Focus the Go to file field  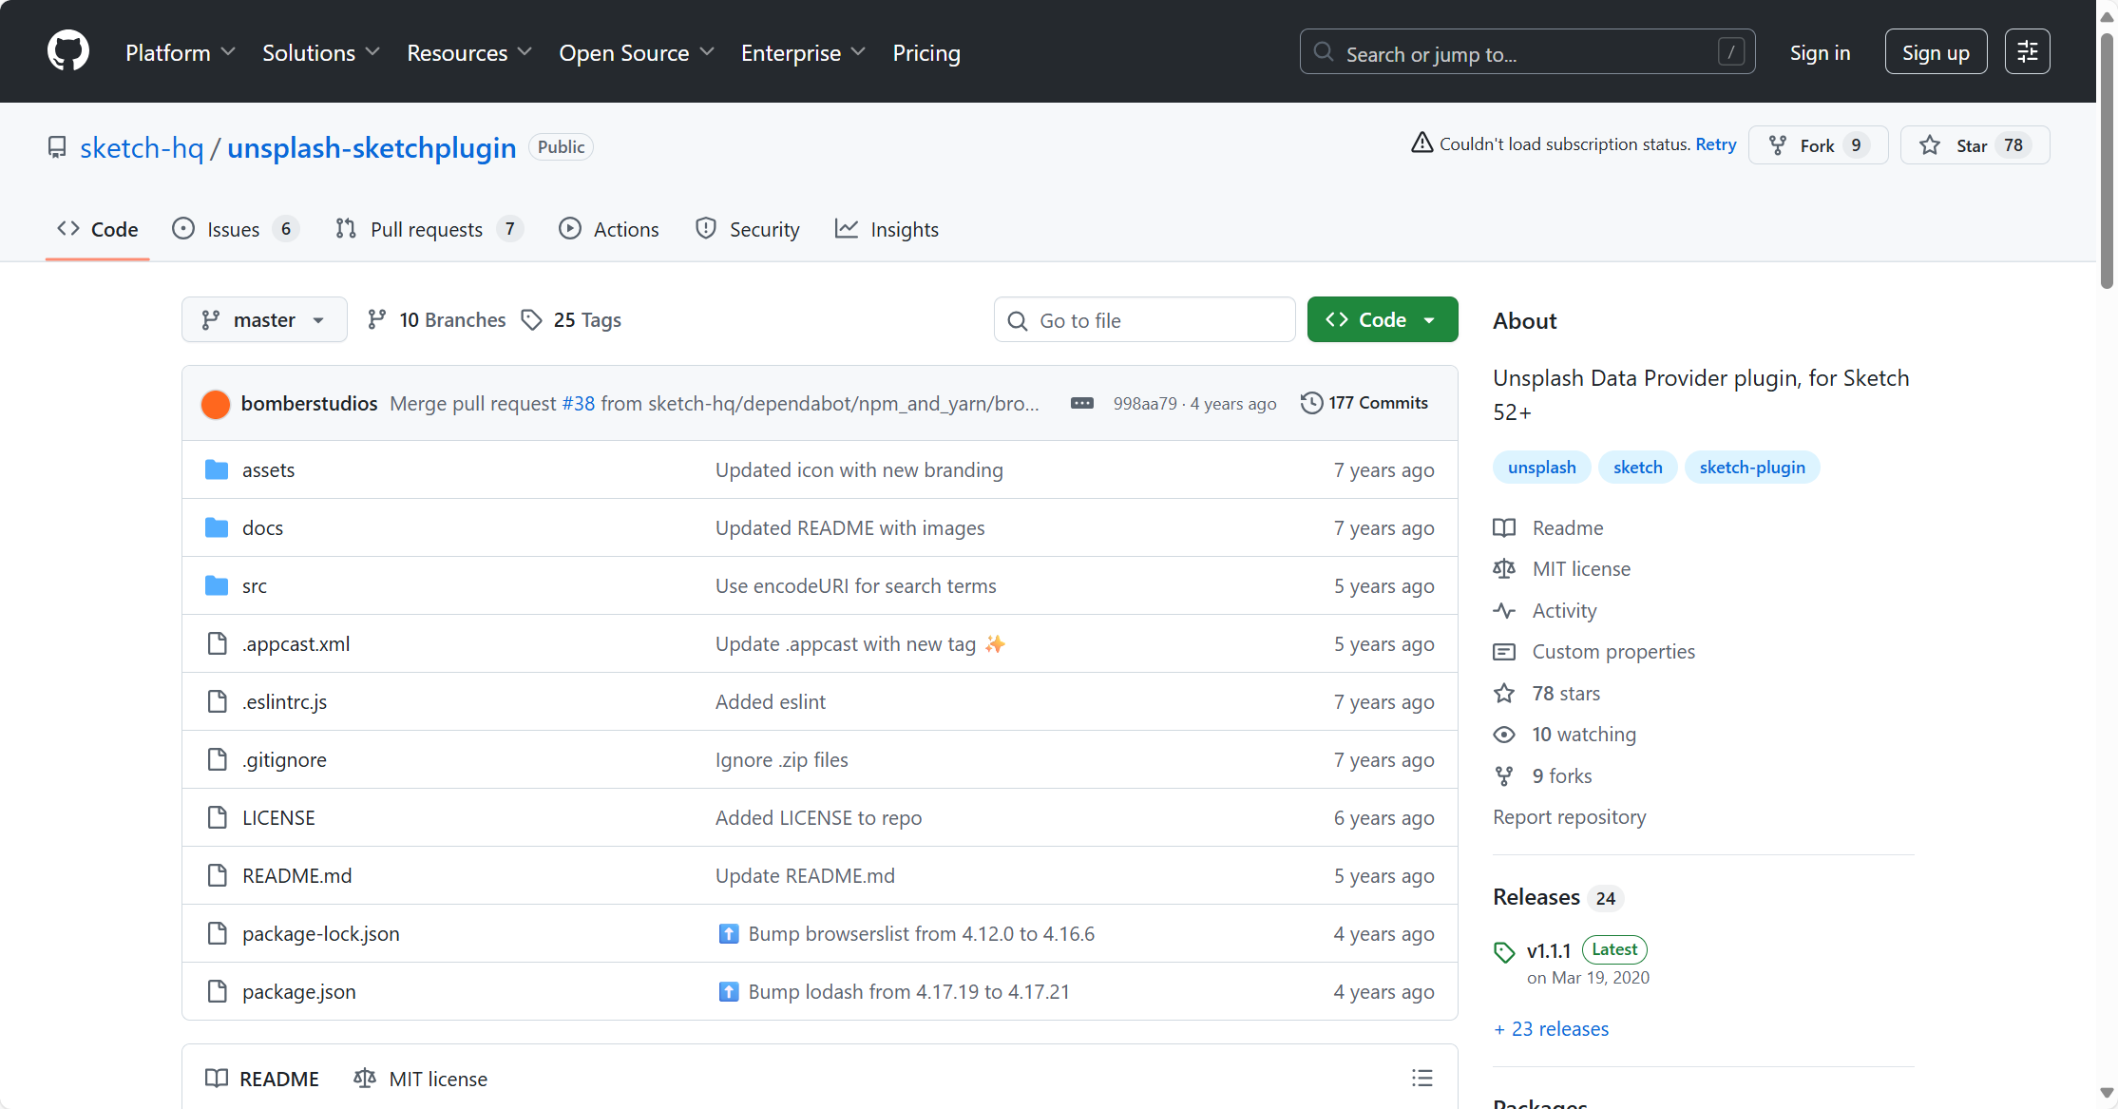(x=1144, y=320)
